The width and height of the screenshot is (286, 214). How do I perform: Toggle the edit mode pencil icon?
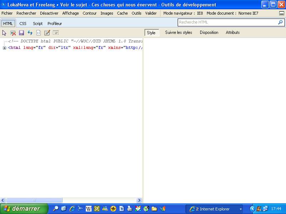coord(47,33)
